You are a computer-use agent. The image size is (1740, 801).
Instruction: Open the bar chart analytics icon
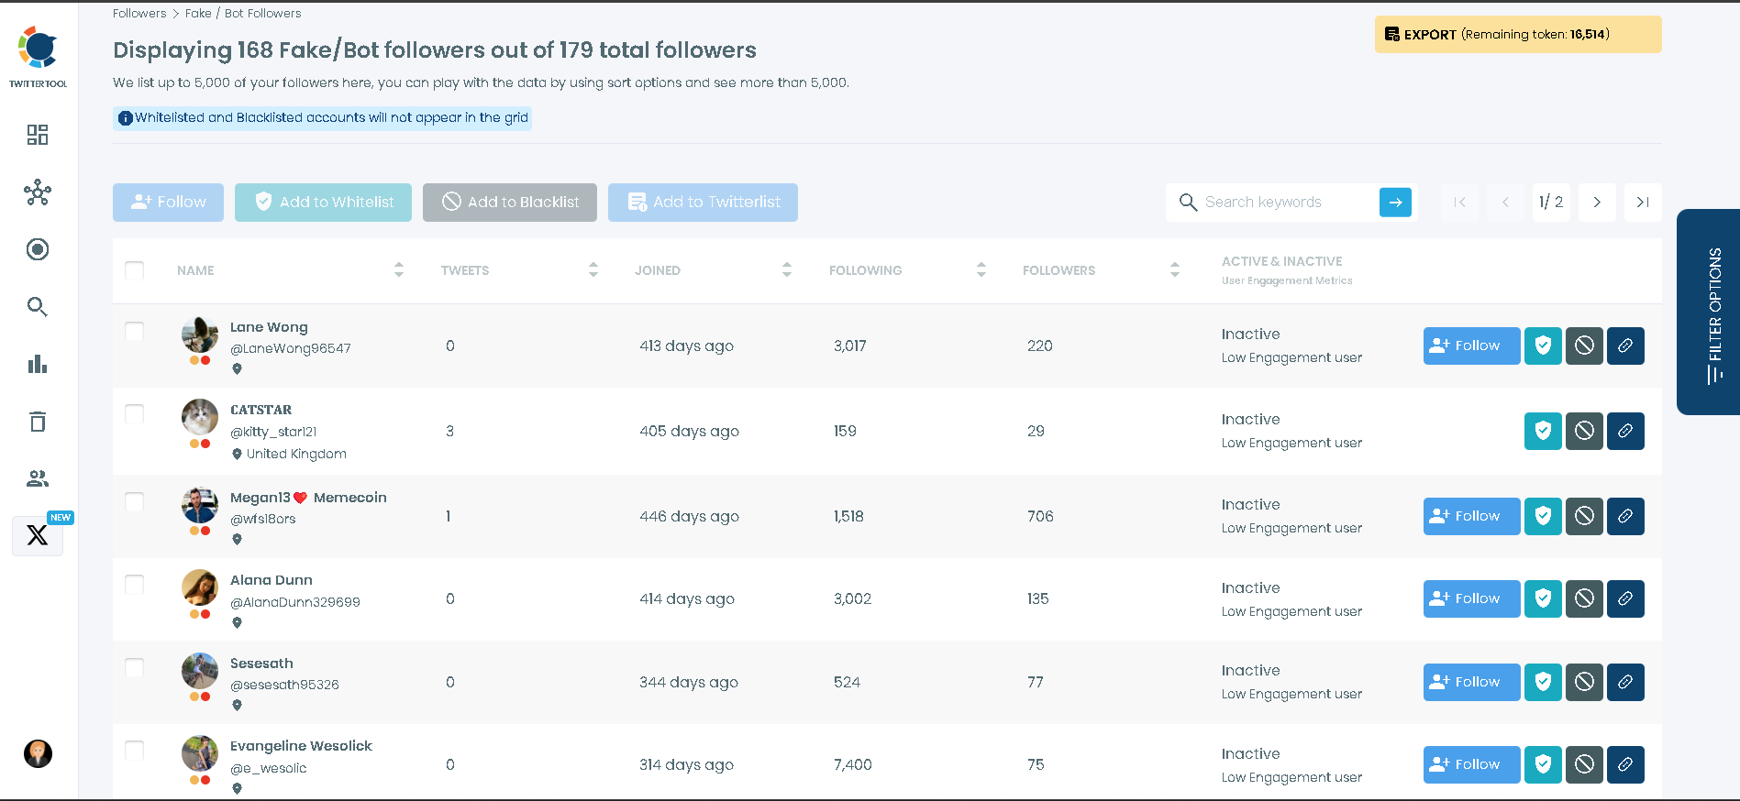38,365
